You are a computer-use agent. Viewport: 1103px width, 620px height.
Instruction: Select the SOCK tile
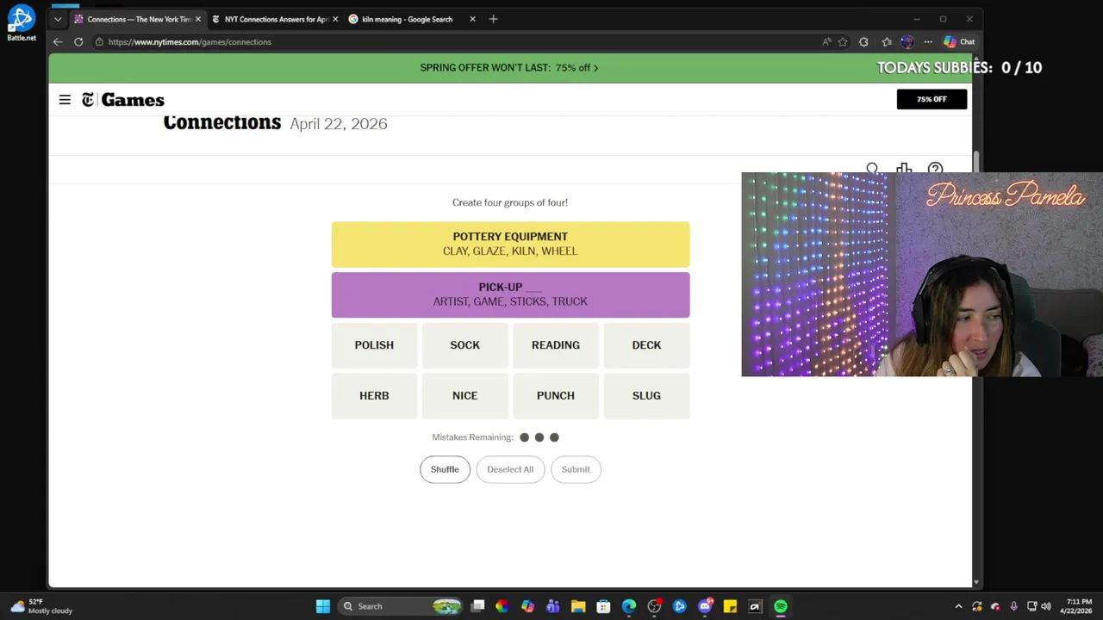point(464,345)
